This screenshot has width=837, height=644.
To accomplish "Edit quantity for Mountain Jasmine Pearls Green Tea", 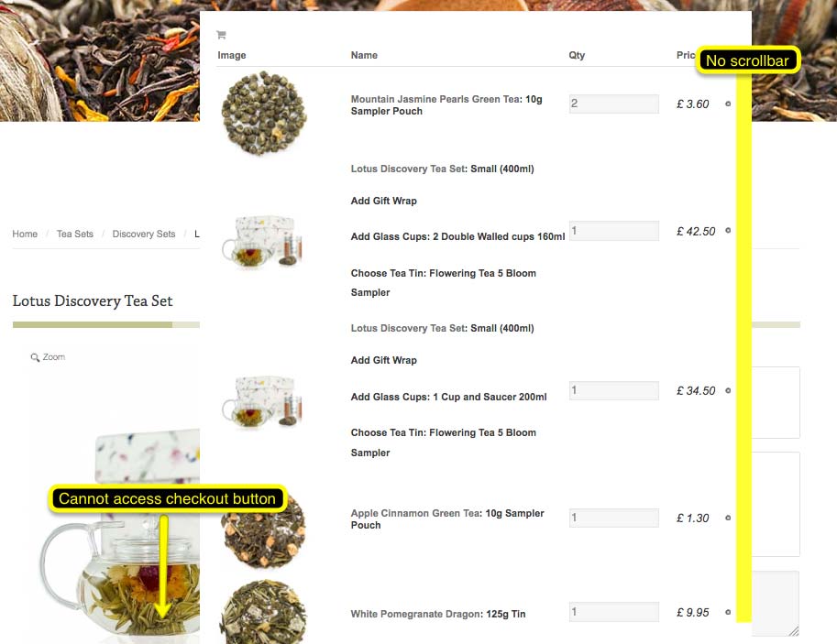I will point(614,104).
